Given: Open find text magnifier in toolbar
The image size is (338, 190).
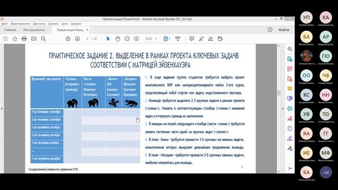Looking at the screenshot, I should [43, 39].
